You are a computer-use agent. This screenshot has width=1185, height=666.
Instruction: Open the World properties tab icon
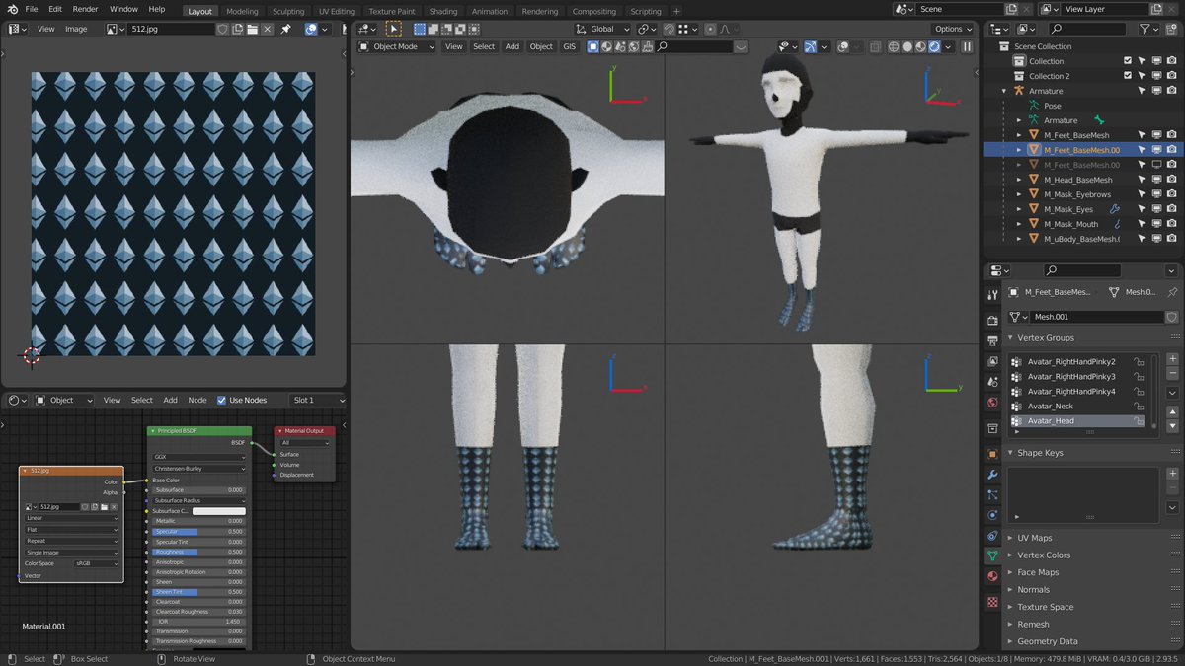coord(992,403)
